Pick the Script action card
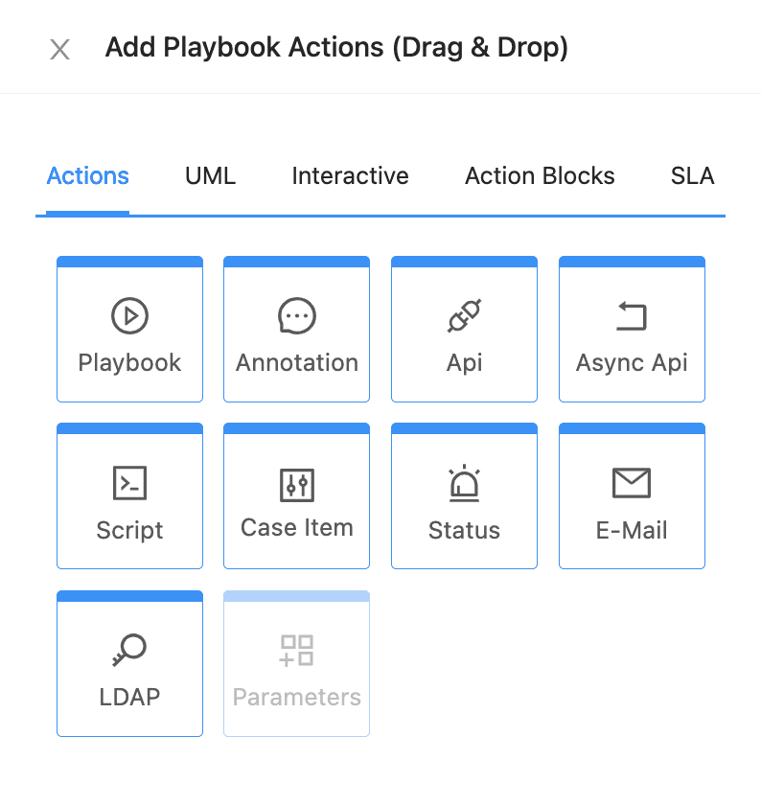This screenshot has width=761, height=805. click(x=129, y=495)
